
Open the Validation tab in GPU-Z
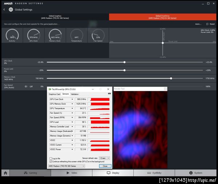click(74, 94)
